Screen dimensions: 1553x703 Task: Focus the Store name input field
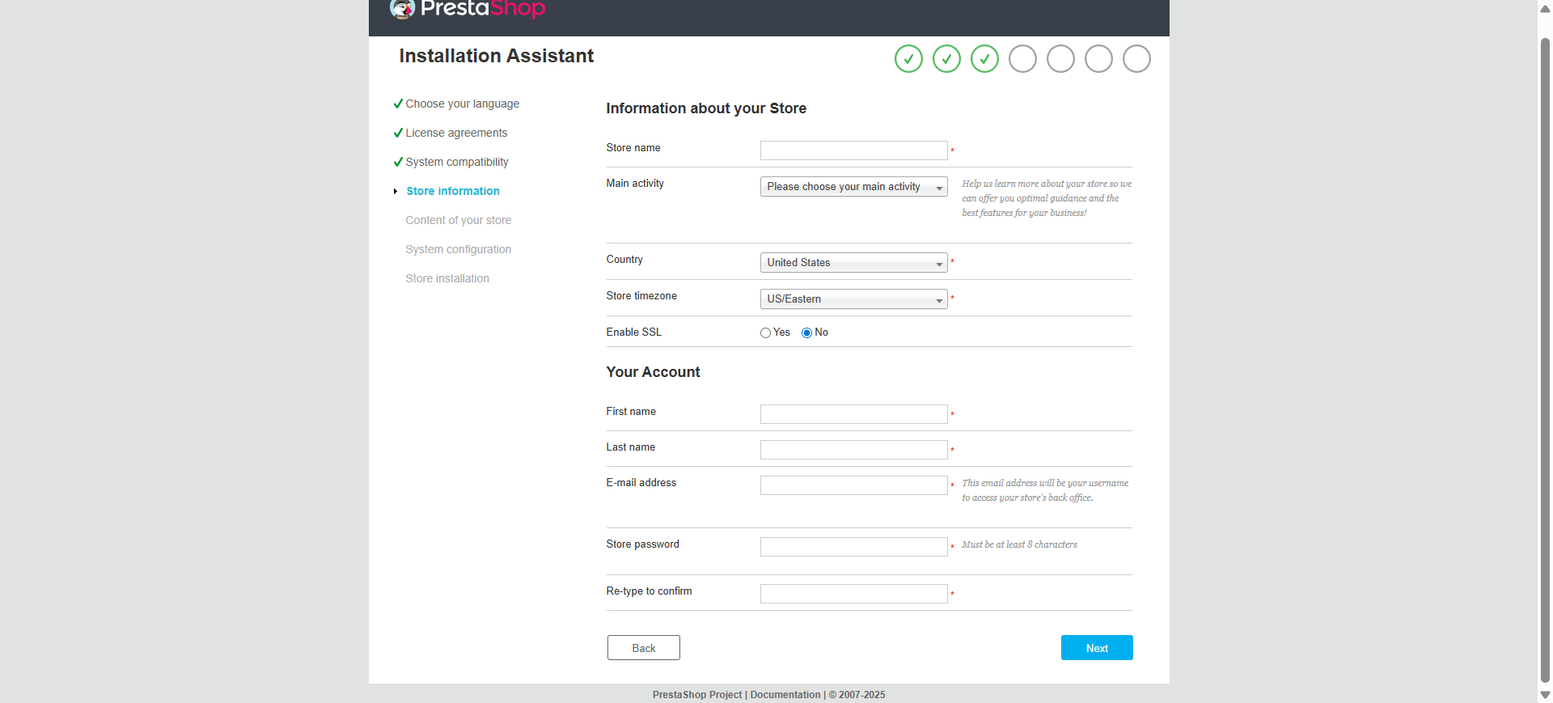(x=853, y=150)
